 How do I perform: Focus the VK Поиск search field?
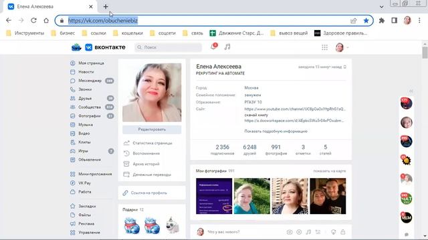coord(168,47)
